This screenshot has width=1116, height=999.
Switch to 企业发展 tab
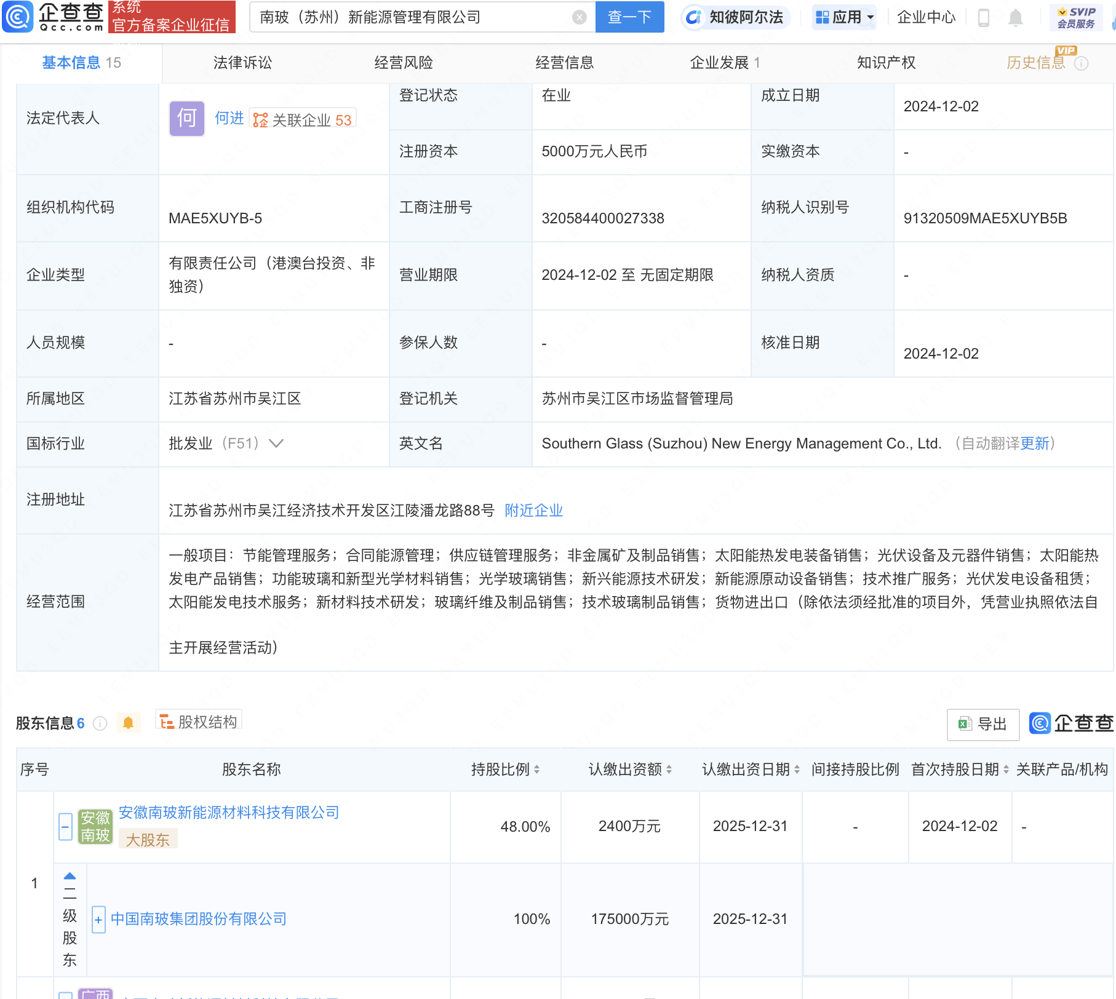point(725,63)
